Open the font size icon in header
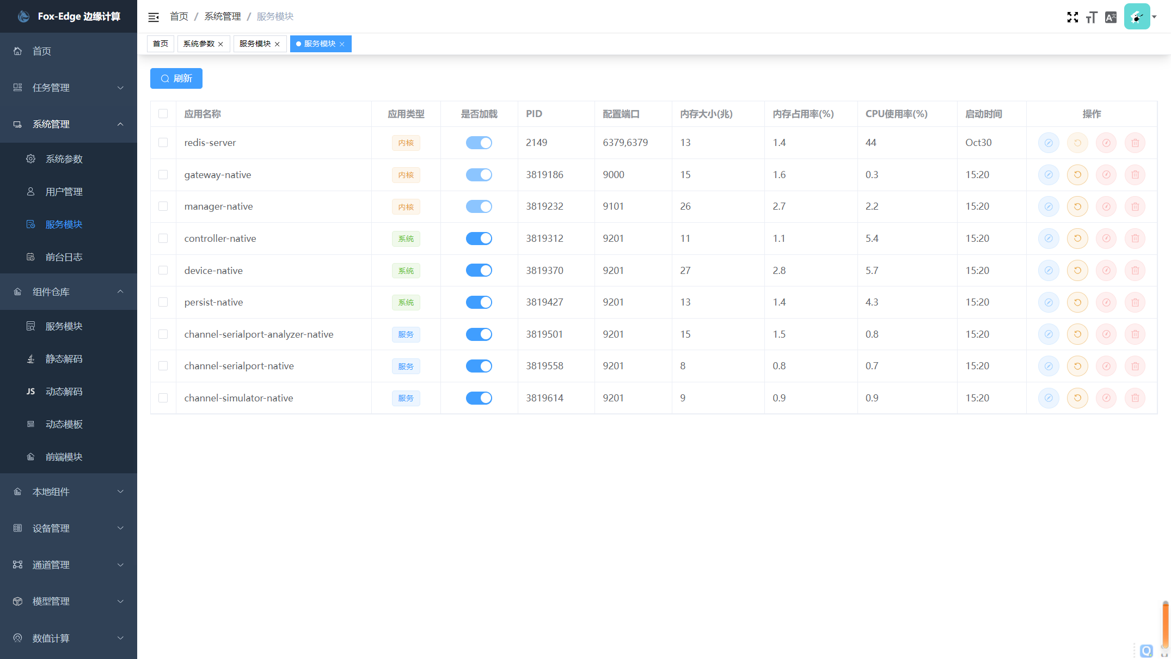The image size is (1171, 659). pos(1092,17)
